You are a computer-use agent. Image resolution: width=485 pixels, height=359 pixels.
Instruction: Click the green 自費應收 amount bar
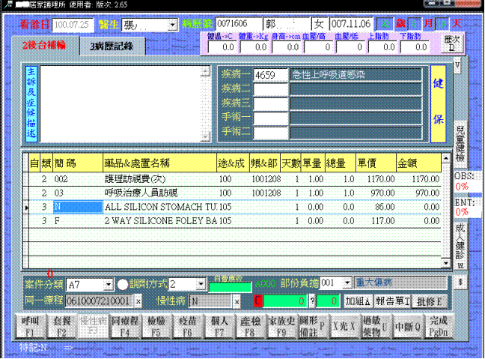click(230, 286)
